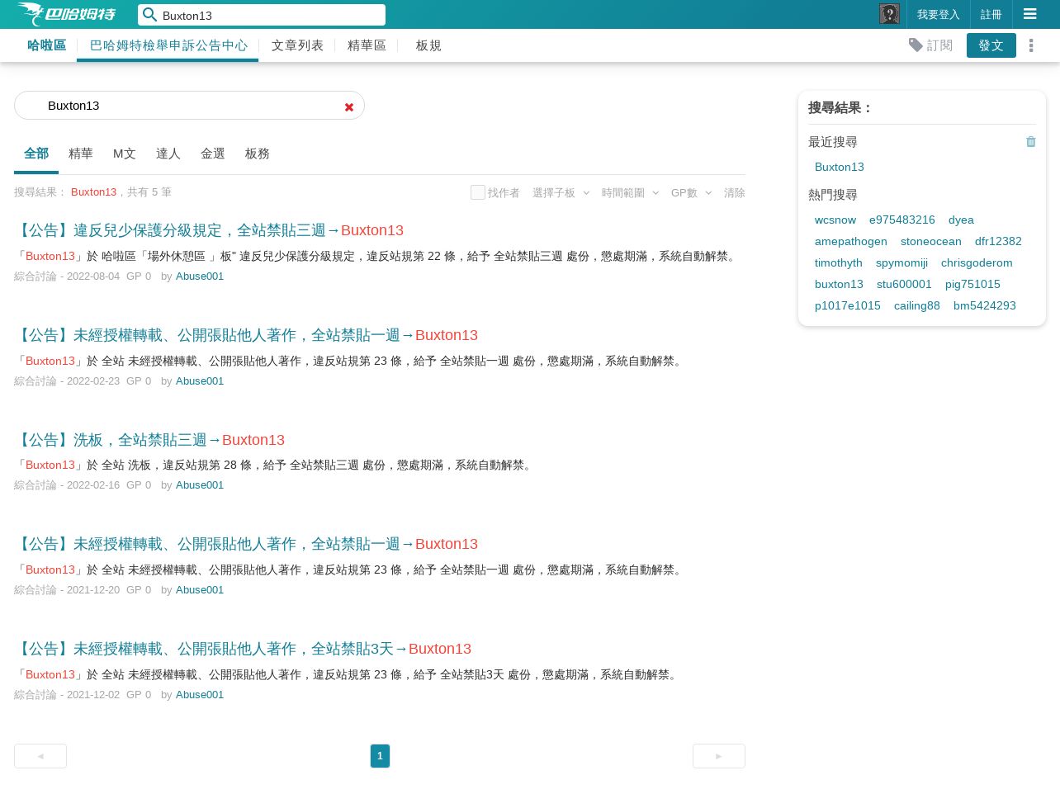Search popular term p1017e1015

coord(848,305)
